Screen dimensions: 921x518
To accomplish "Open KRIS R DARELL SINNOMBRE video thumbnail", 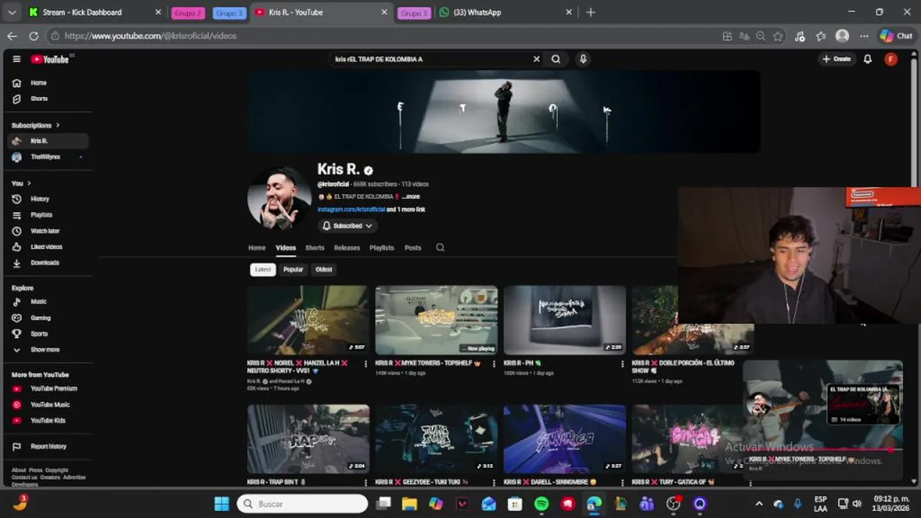I will [565, 439].
